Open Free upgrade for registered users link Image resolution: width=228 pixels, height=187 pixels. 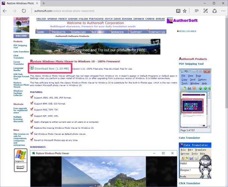tap(20, 111)
